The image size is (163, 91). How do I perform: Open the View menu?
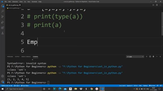coord(21,2)
